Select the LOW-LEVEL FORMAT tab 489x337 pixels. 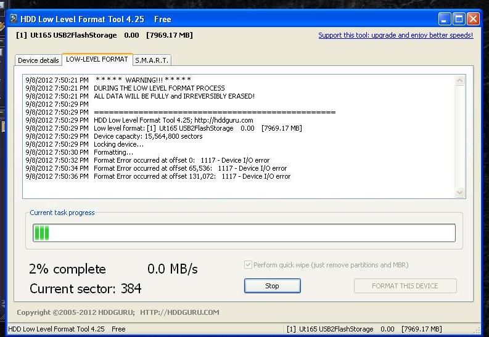click(x=97, y=59)
